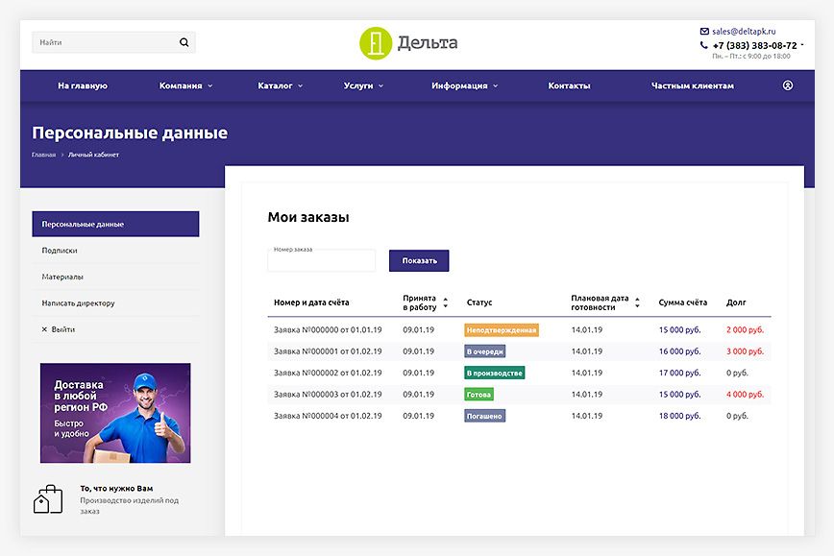Screen dimensions: 834x556
Task: Open the Доставка в любой регион banner
Action: (x=115, y=413)
